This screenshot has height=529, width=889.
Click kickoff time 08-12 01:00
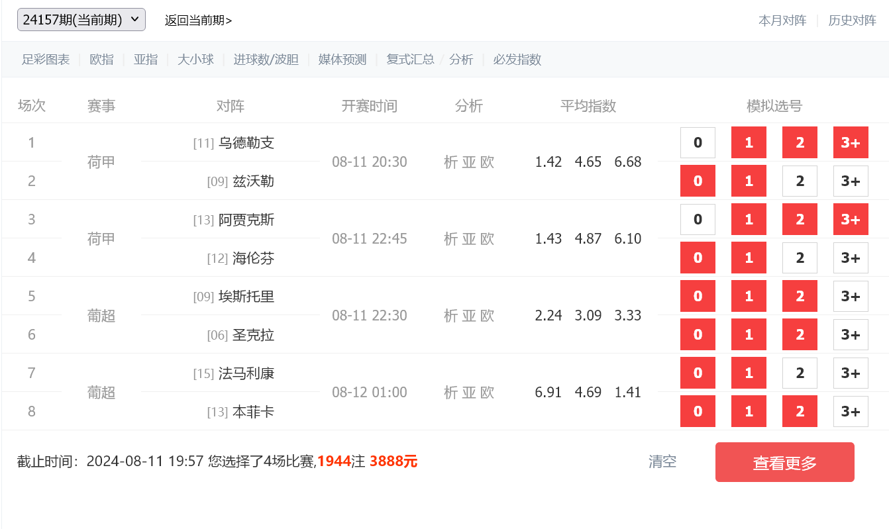pyautogui.click(x=370, y=393)
